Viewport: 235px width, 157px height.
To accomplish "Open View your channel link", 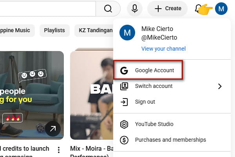I will pyautogui.click(x=163, y=49).
